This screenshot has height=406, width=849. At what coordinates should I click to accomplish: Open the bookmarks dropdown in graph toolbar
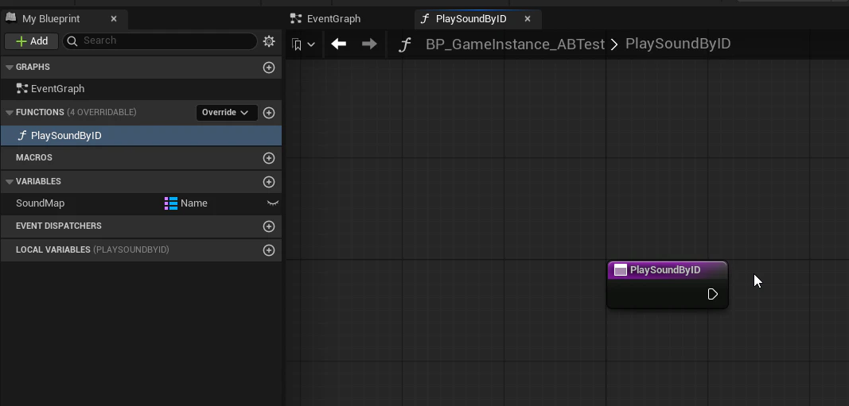click(x=303, y=44)
